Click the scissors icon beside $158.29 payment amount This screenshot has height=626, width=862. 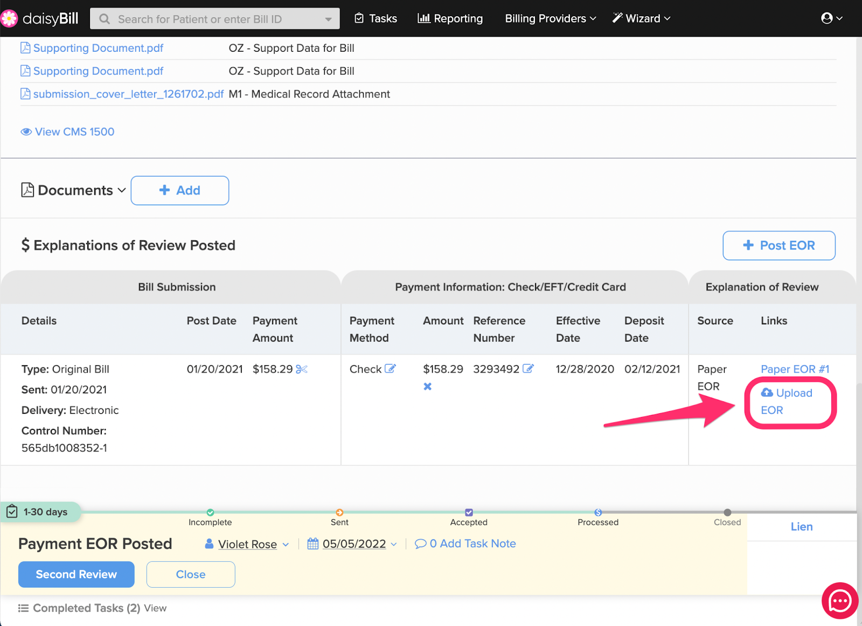click(302, 369)
